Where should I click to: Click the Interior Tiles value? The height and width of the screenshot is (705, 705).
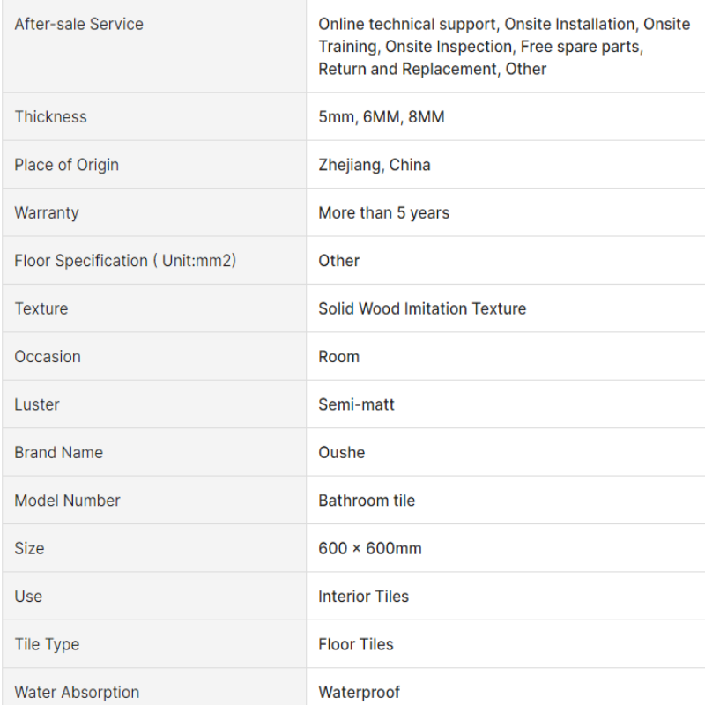tap(363, 597)
